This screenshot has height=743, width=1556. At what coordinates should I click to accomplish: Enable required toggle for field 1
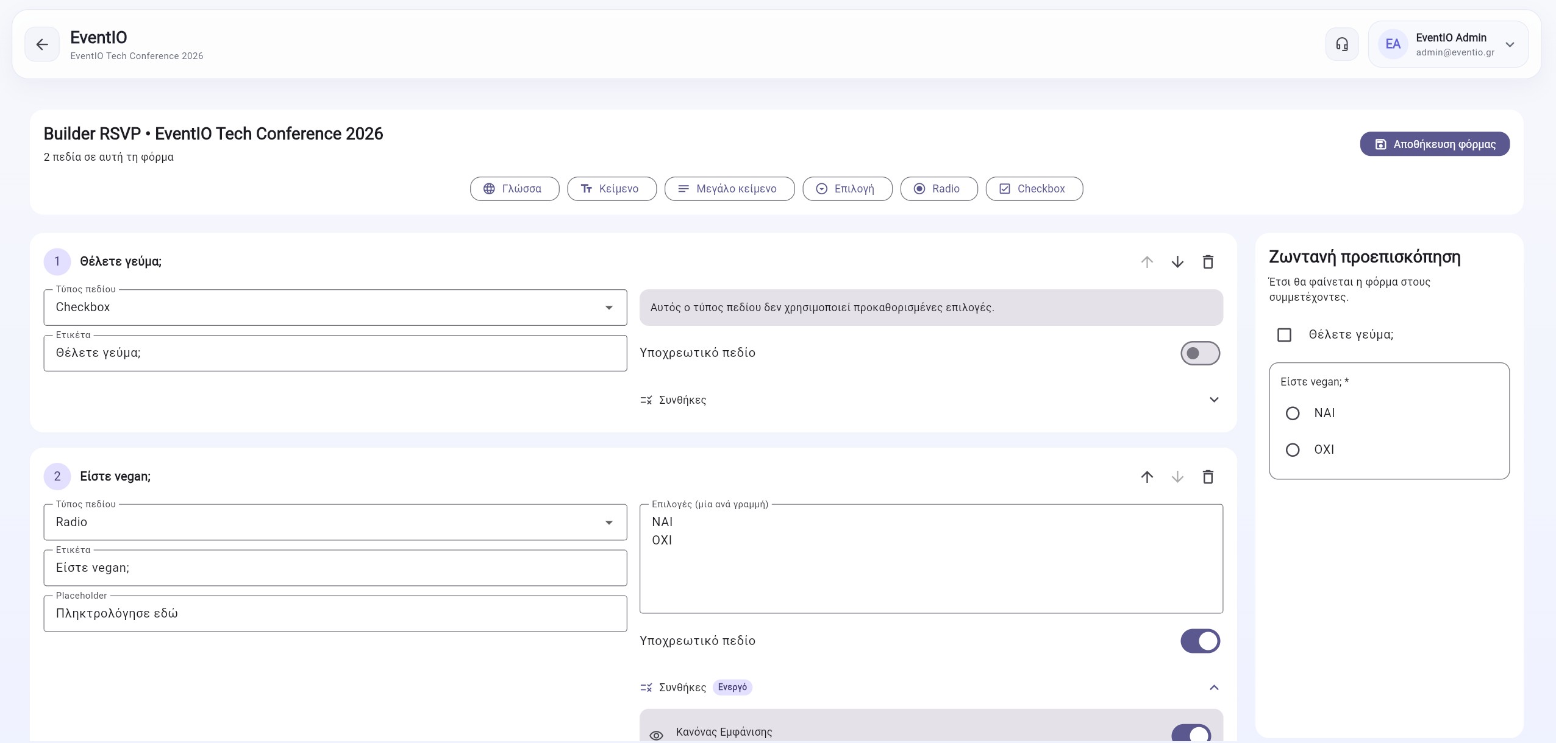(1200, 353)
